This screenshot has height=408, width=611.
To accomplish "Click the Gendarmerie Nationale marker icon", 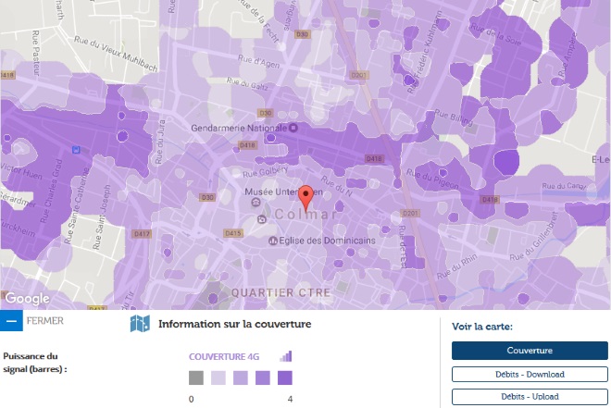I will (x=294, y=128).
